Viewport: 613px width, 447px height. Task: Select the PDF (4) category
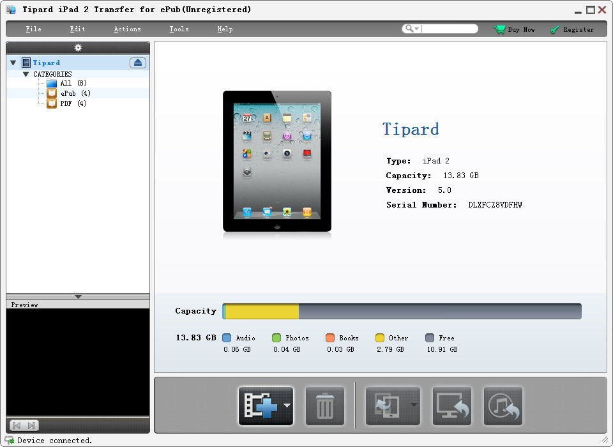coord(73,103)
